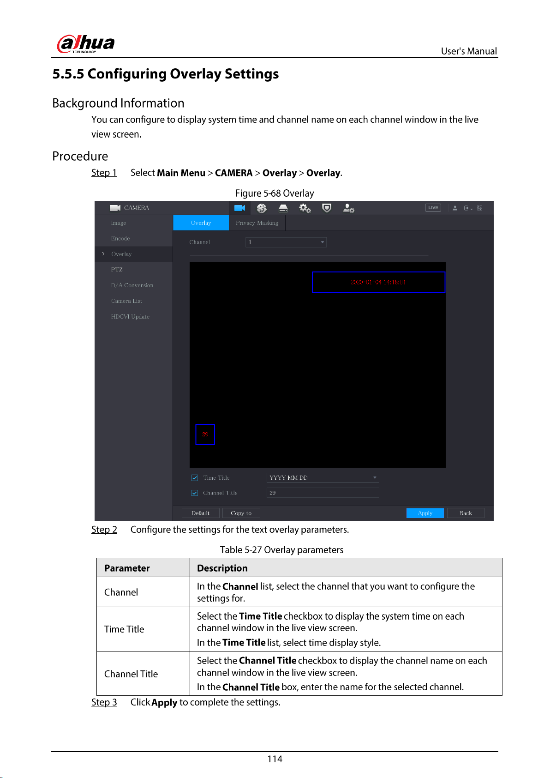Click the QR code icon
Viewport: 550px width, 778px height.
point(480,208)
